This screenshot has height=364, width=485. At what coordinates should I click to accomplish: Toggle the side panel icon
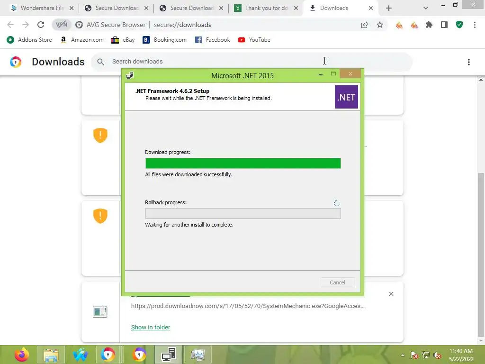444,25
